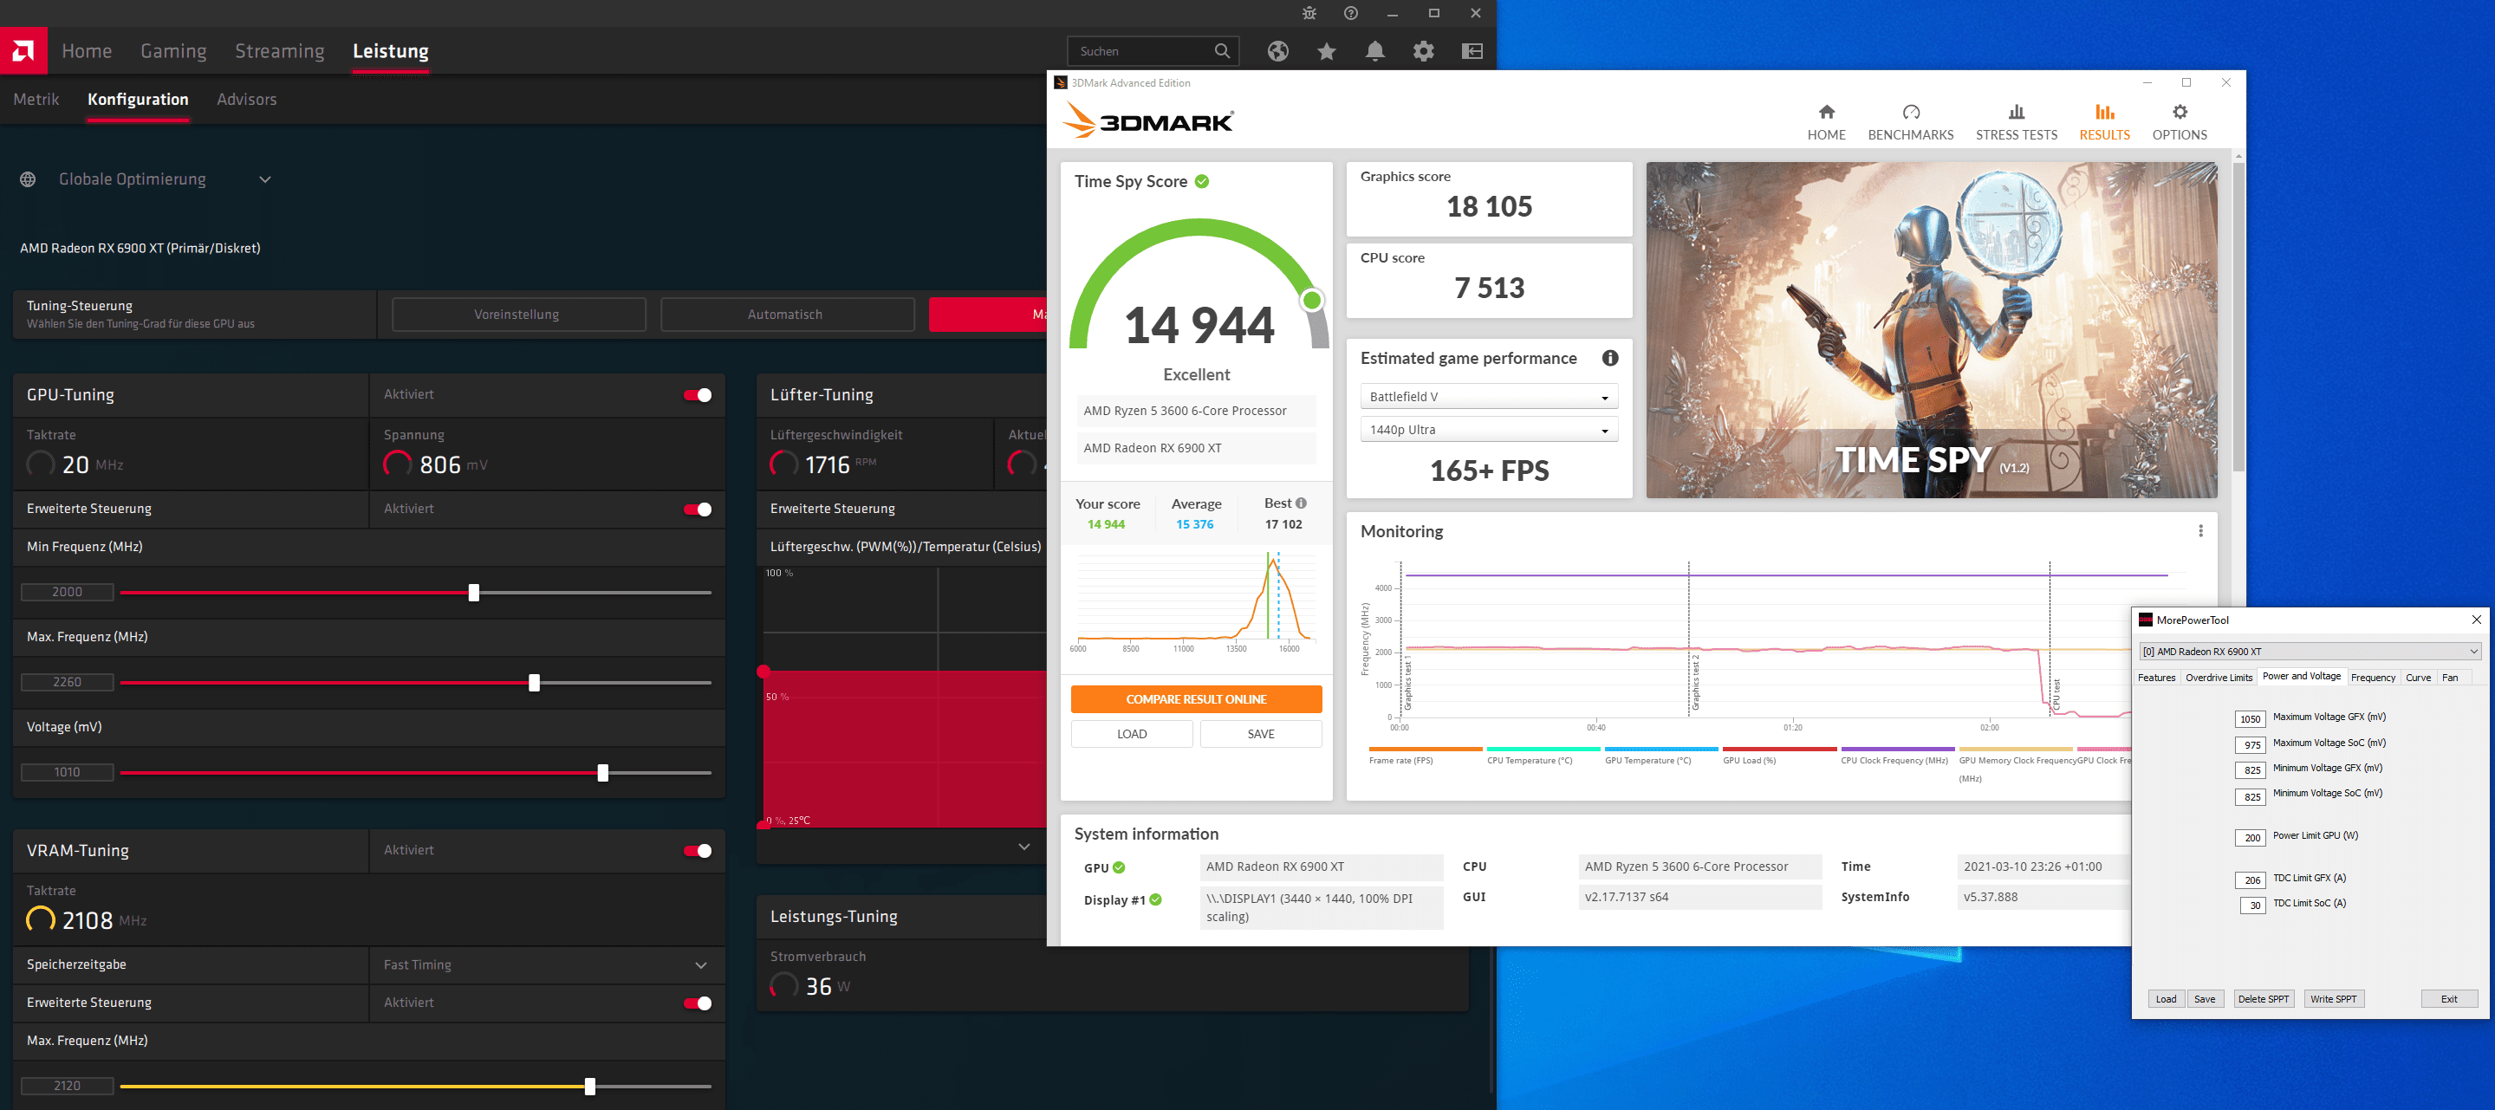This screenshot has width=2495, height=1110.
Task: Open favorites star icon in Radeon Software
Action: [x=1326, y=51]
